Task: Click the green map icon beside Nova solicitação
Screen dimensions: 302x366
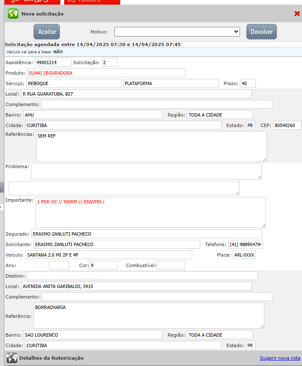Action: point(13,13)
